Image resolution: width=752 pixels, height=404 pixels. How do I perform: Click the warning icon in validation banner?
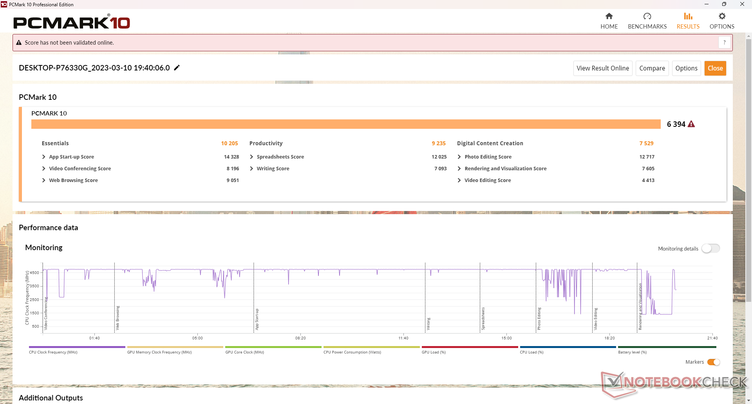click(x=19, y=43)
